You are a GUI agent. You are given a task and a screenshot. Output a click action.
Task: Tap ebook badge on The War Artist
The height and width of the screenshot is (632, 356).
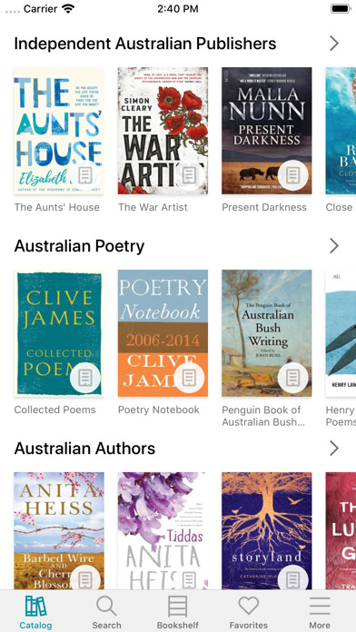pos(189,175)
